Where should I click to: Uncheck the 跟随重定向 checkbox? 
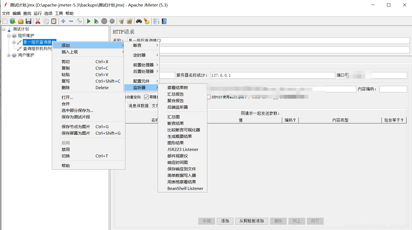tap(147, 97)
